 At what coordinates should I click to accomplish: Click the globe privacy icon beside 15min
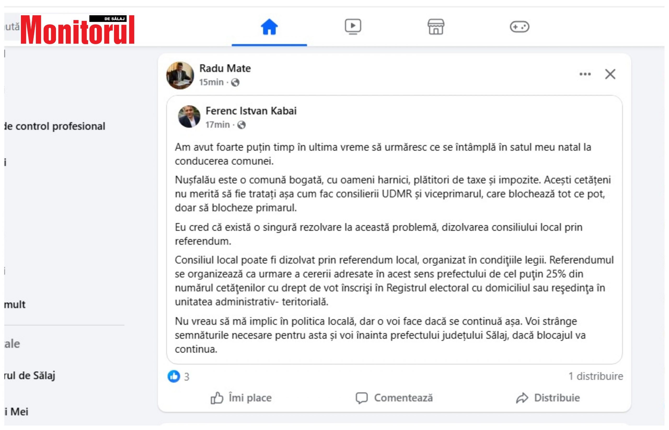pyautogui.click(x=235, y=83)
